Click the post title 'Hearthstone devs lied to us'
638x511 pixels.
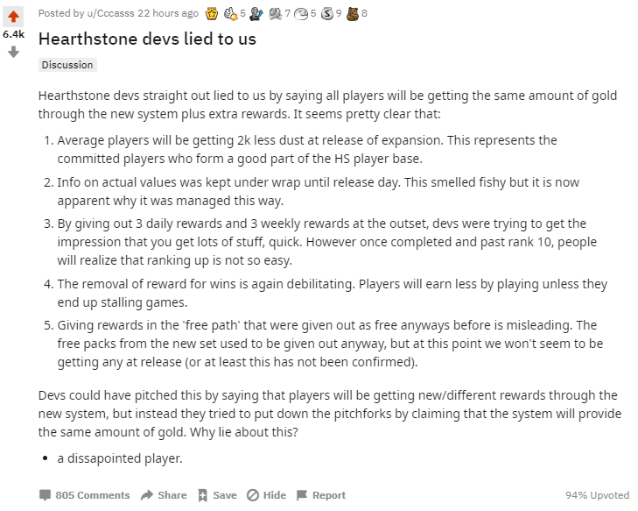point(147,39)
